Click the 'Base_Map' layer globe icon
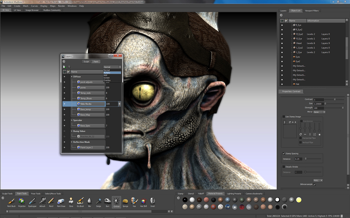 click(79, 114)
